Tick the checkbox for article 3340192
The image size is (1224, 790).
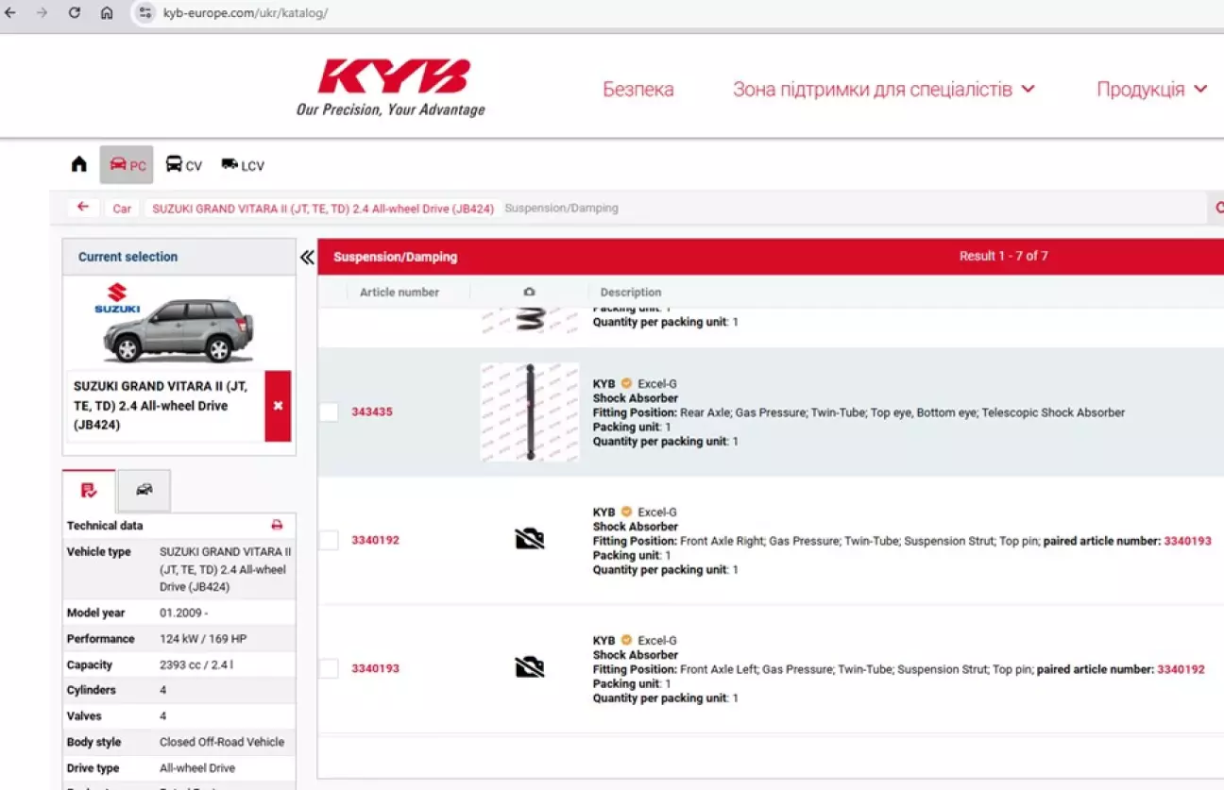click(329, 541)
